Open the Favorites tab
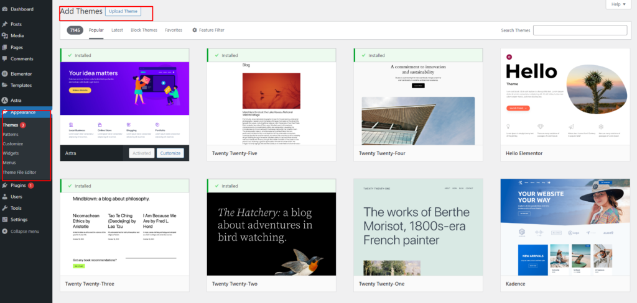Screen dimensions: 637x303 [174, 30]
